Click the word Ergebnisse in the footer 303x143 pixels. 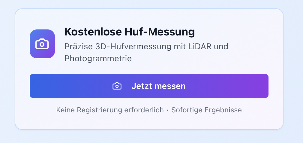click(x=223, y=110)
